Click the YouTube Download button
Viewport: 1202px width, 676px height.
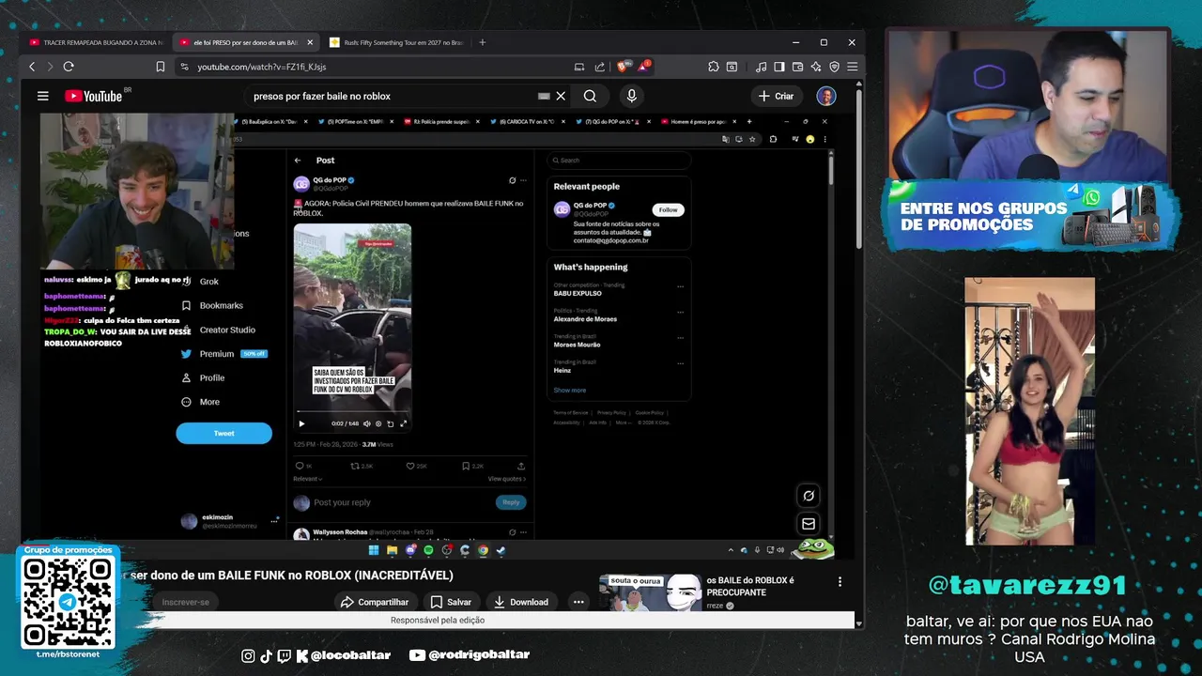pos(521,602)
